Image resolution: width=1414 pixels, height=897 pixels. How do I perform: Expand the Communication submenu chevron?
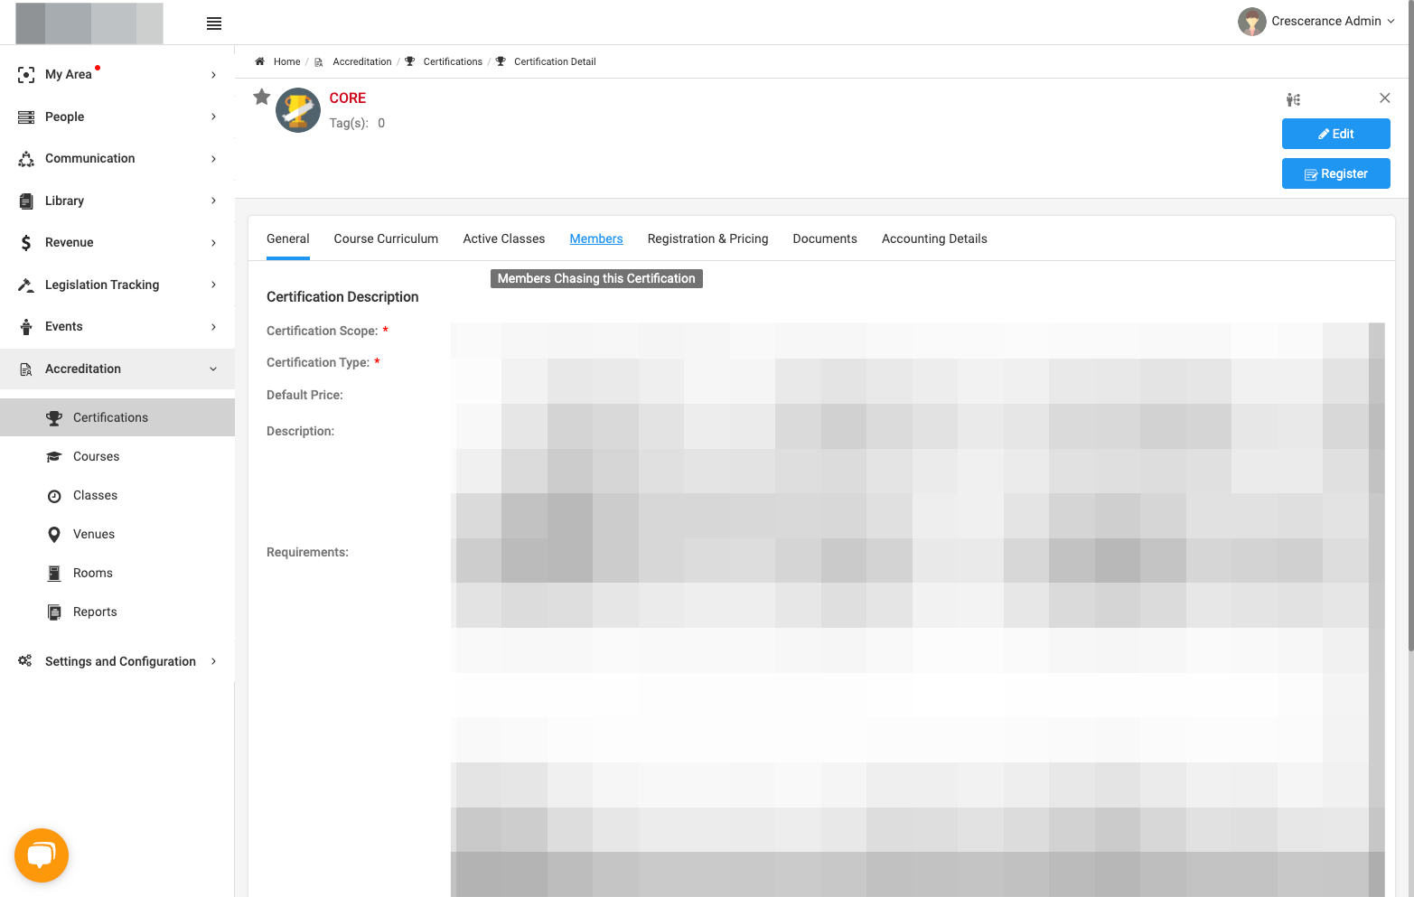[213, 159]
